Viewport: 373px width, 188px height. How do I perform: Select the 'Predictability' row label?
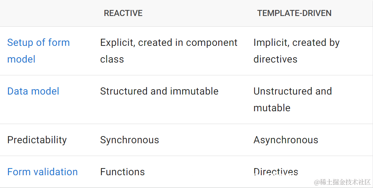click(37, 140)
